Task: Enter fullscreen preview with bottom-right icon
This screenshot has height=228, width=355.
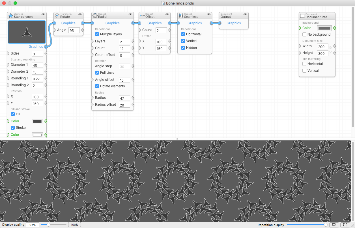Action: click(345, 225)
